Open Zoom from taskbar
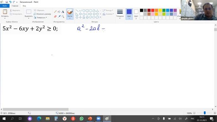The width and height of the screenshot is (217, 122). [x=99, y=119]
